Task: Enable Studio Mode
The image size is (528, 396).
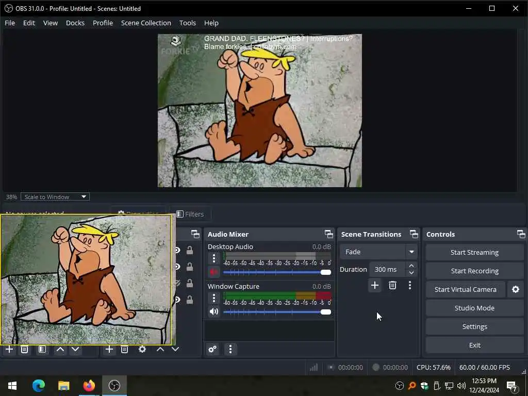Action: (474, 308)
